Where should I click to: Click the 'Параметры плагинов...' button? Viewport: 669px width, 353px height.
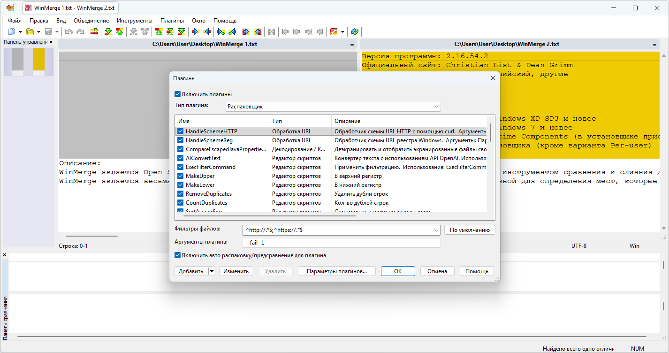(336, 271)
